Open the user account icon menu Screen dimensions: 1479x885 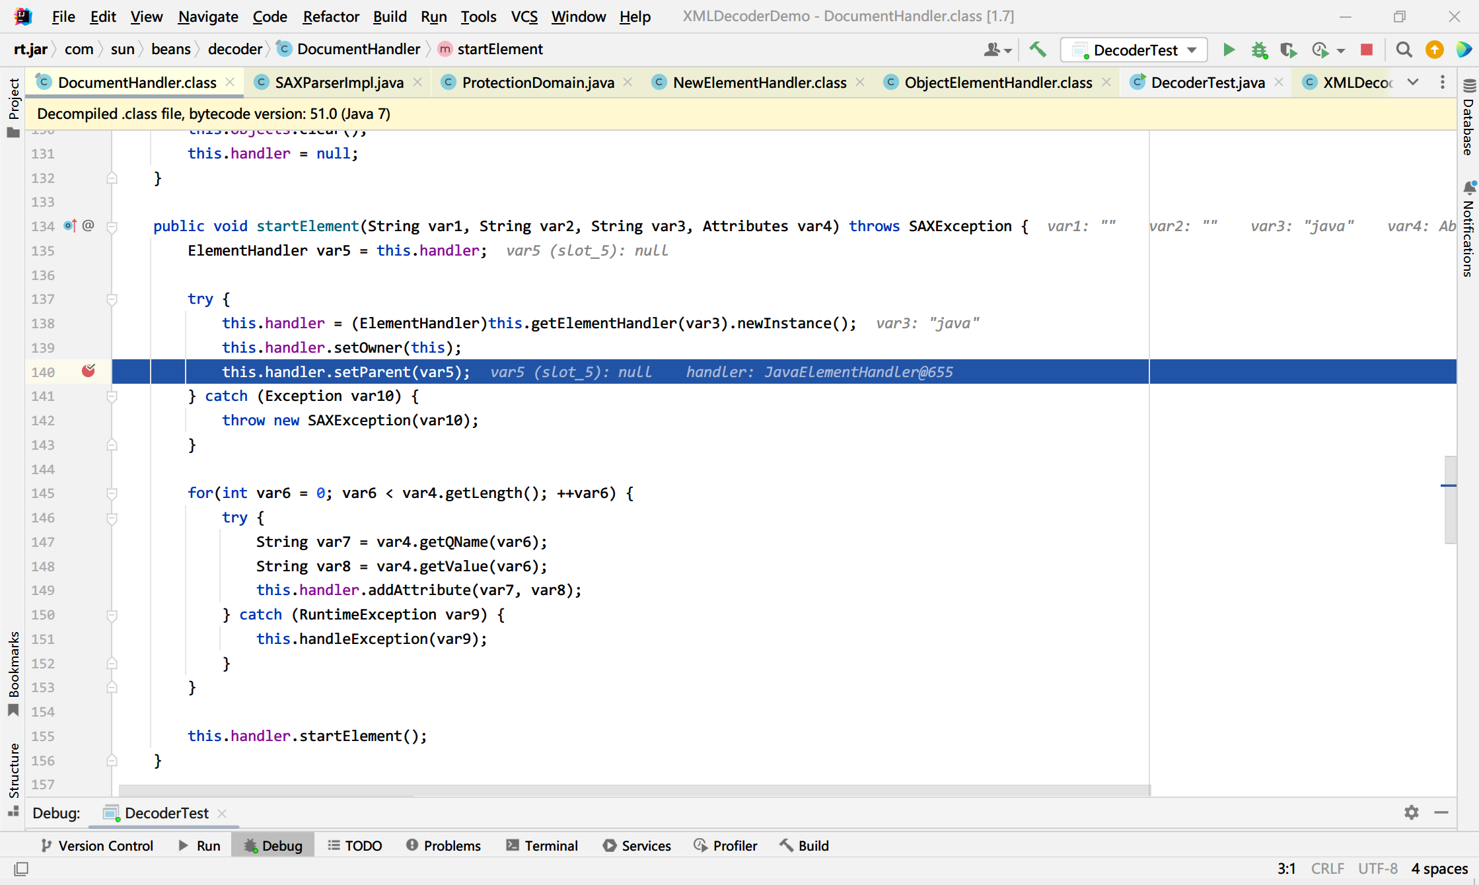[x=997, y=50]
